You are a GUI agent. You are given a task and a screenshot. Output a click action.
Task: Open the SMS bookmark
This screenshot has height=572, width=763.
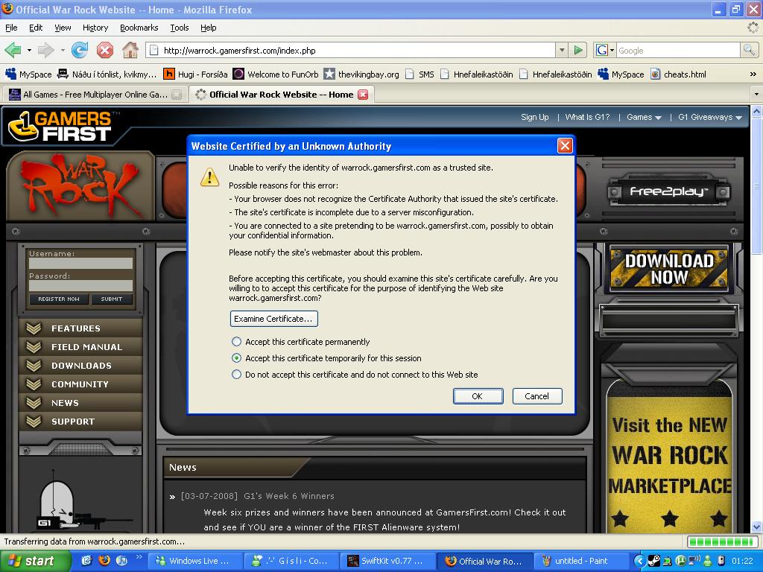420,74
